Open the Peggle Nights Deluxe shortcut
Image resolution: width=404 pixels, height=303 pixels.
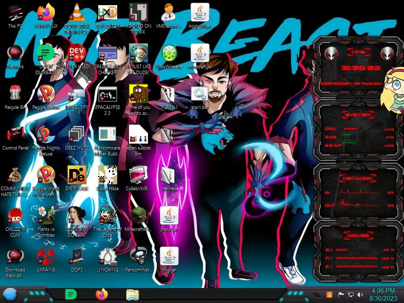[x=46, y=141]
